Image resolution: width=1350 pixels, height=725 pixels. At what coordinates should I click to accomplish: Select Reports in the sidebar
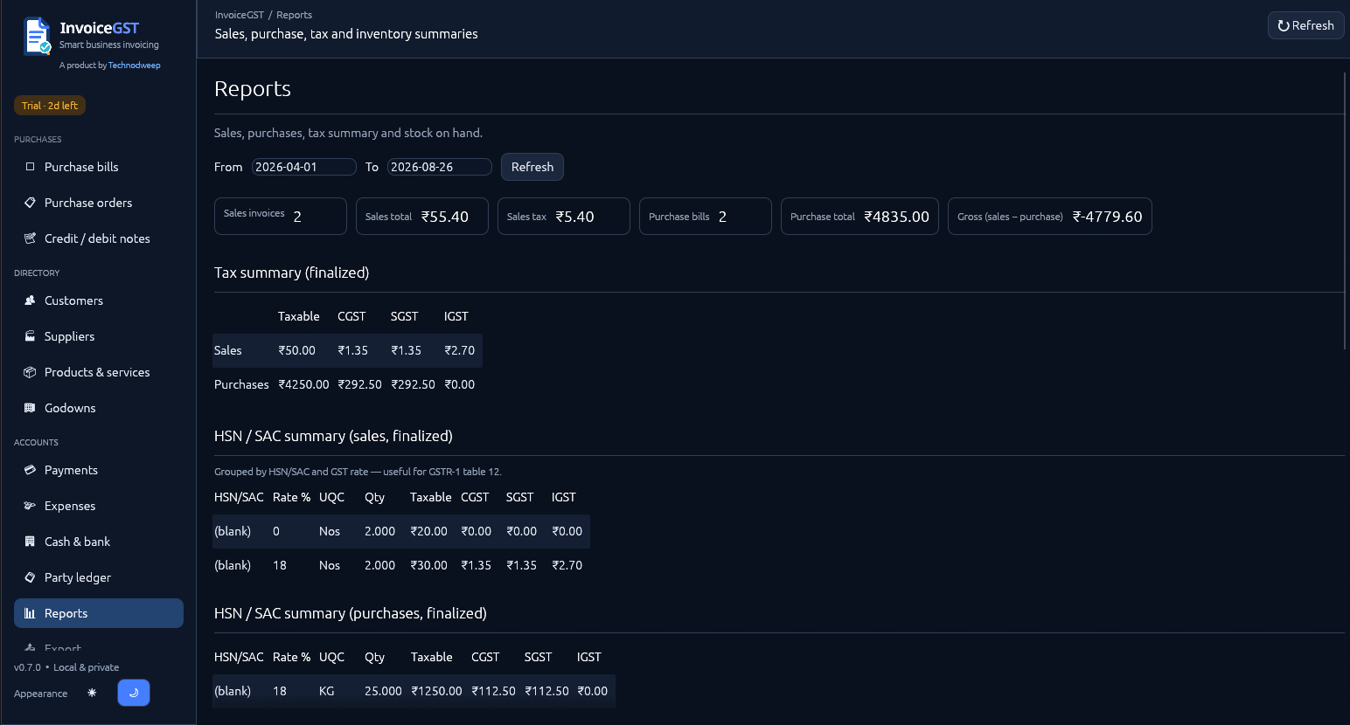tap(99, 613)
